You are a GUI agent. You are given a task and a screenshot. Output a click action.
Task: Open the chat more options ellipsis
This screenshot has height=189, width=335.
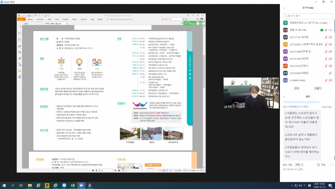(331, 165)
